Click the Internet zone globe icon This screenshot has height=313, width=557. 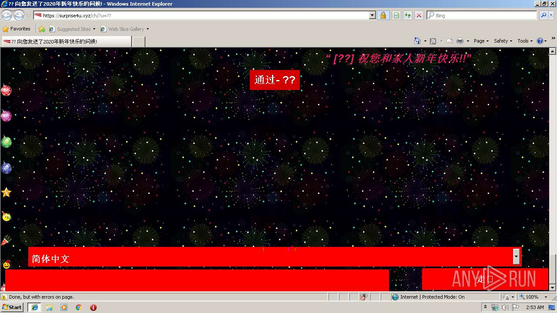tap(395, 297)
